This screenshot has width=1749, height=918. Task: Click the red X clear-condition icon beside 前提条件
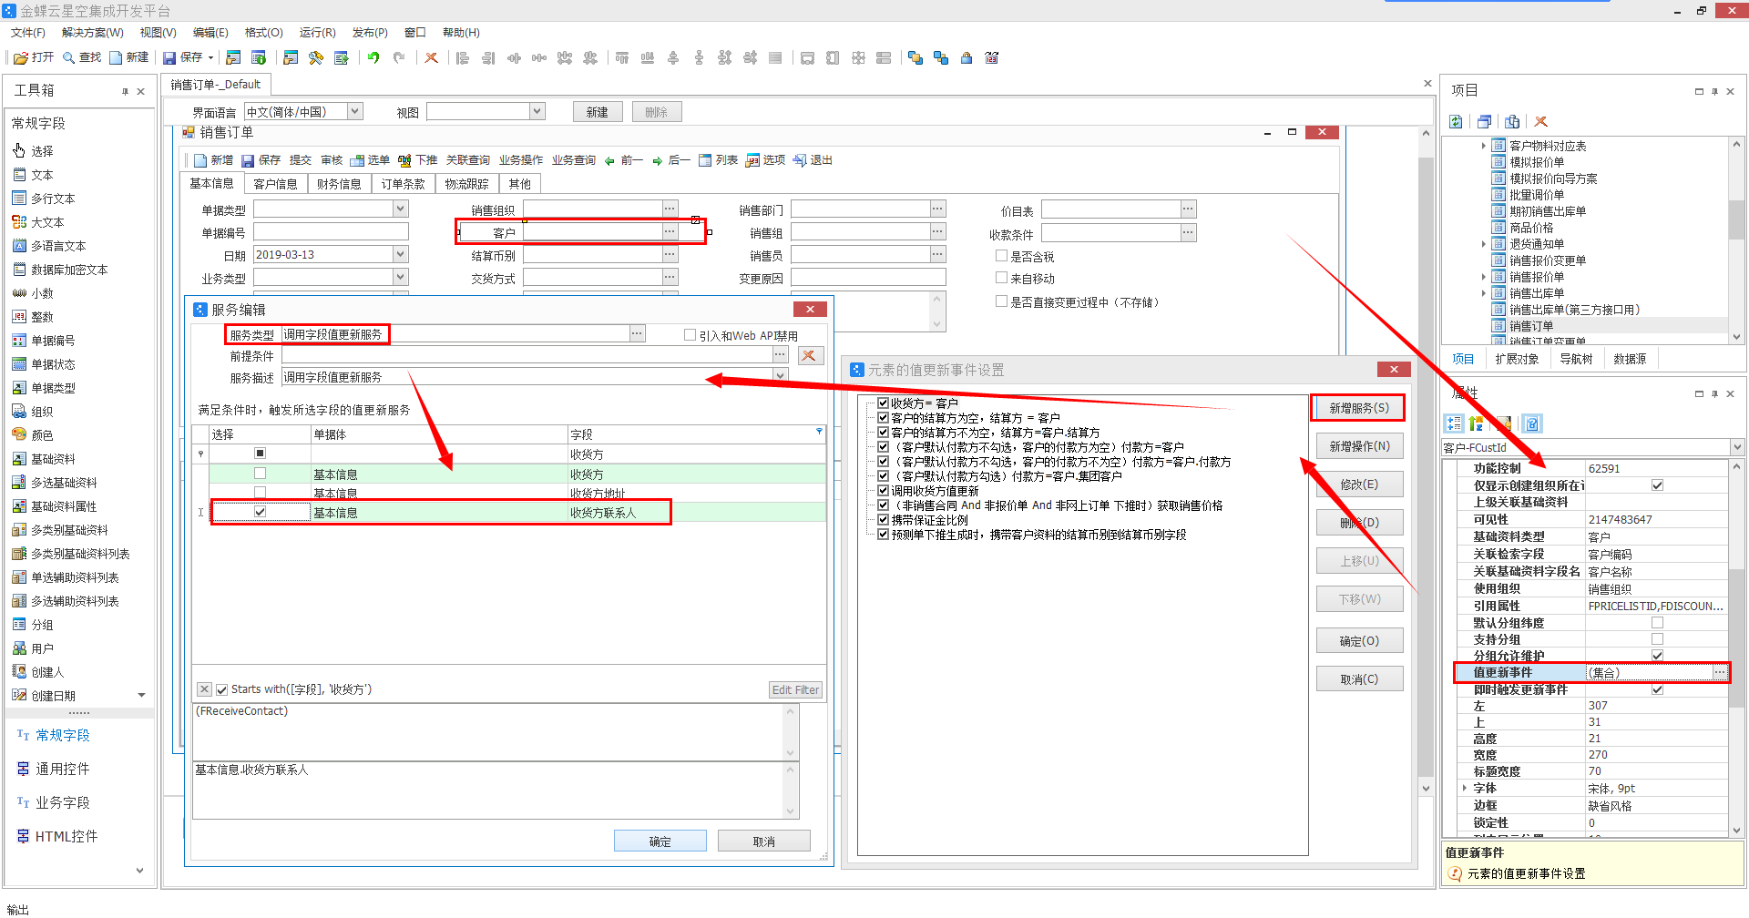pos(808,355)
